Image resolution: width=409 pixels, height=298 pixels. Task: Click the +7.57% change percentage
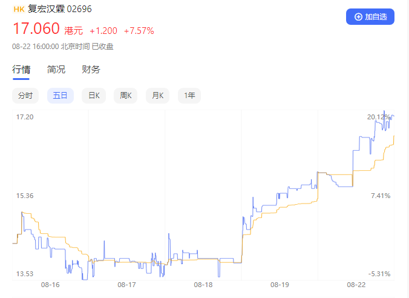pos(139,30)
